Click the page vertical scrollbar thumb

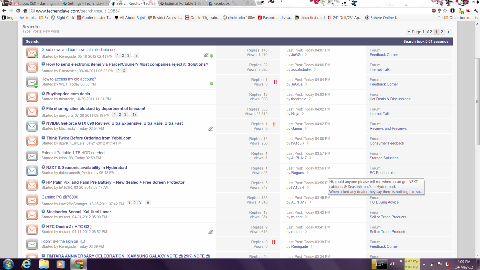coord(477,101)
